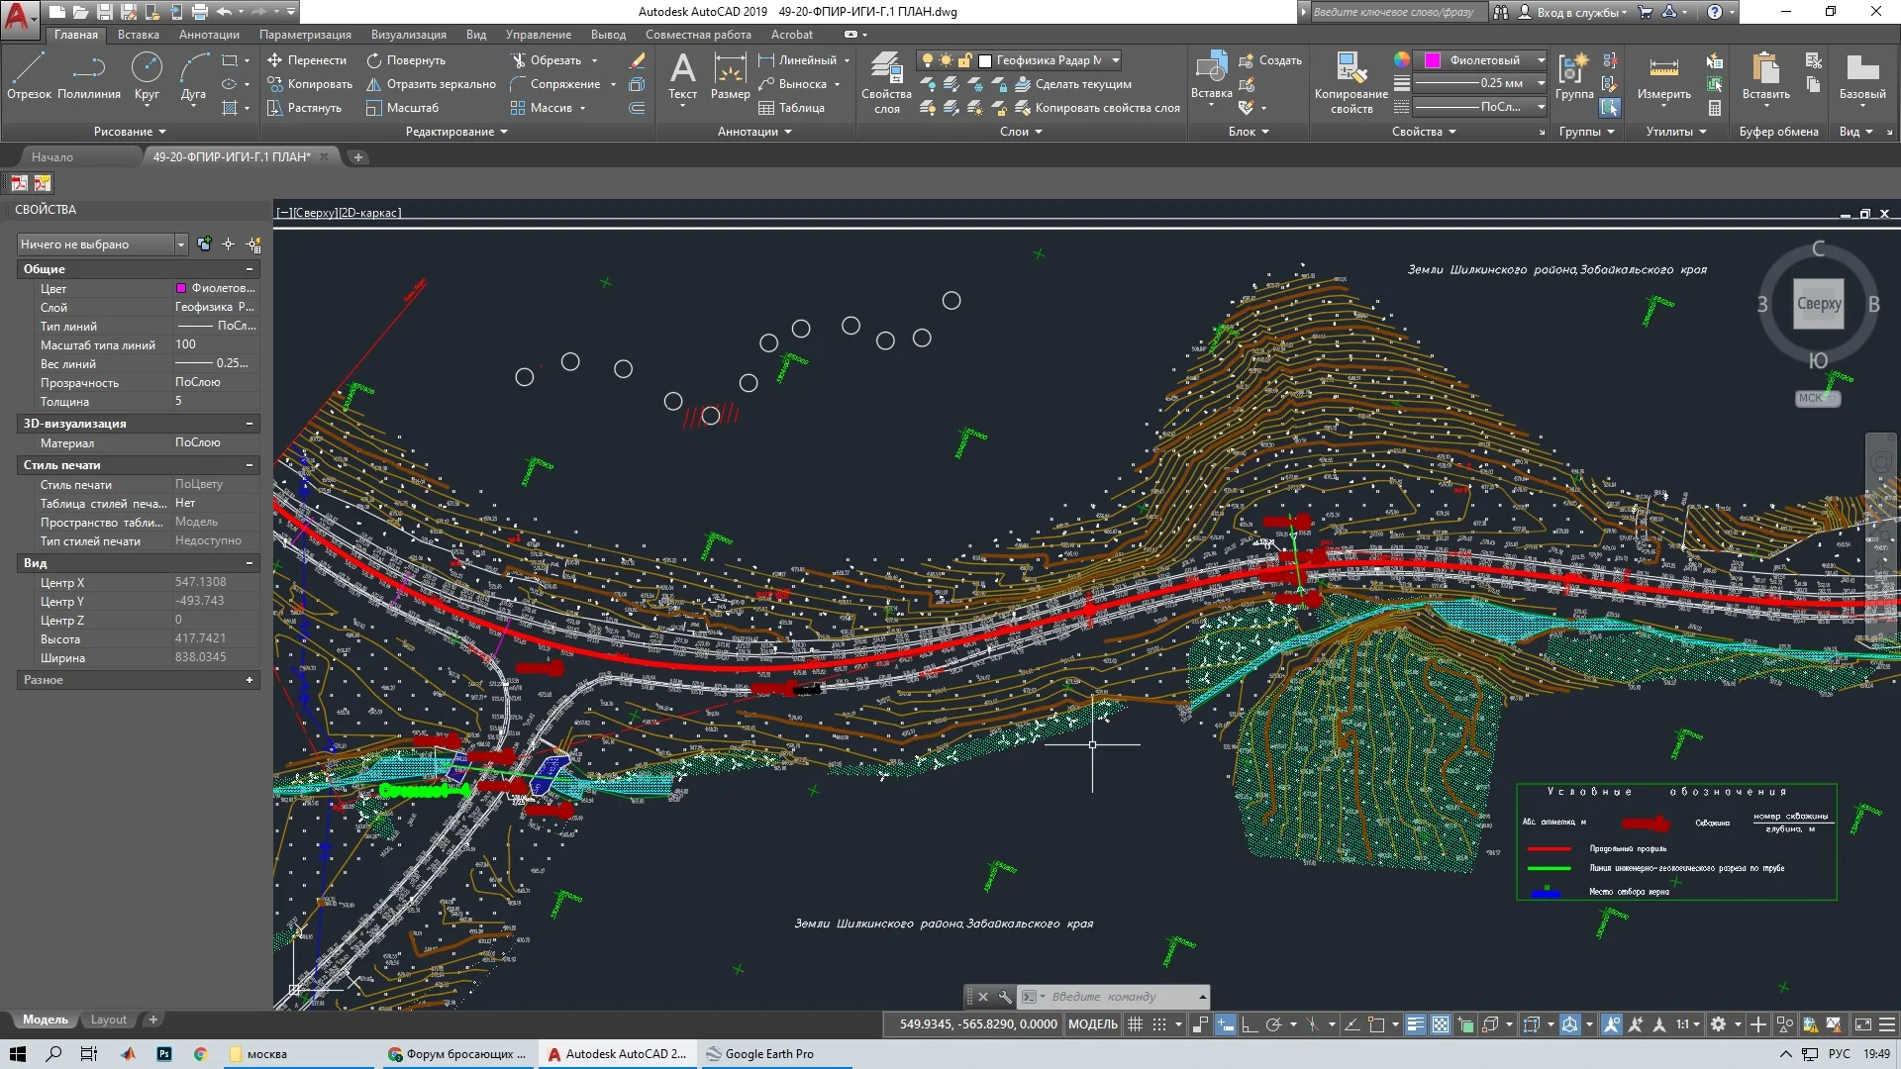1901x1069 pixels.
Task: Click the Quick Select icon in Properties panel
Action: coord(253,244)
